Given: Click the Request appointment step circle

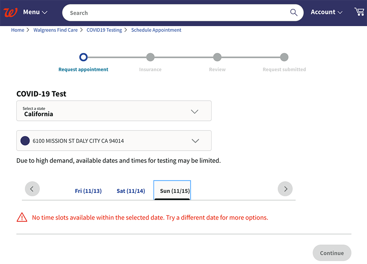Looking at the screenshot, I should coord(83,57).
